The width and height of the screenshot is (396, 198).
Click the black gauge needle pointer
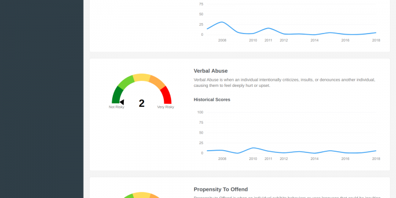click(x=122, y=102)
